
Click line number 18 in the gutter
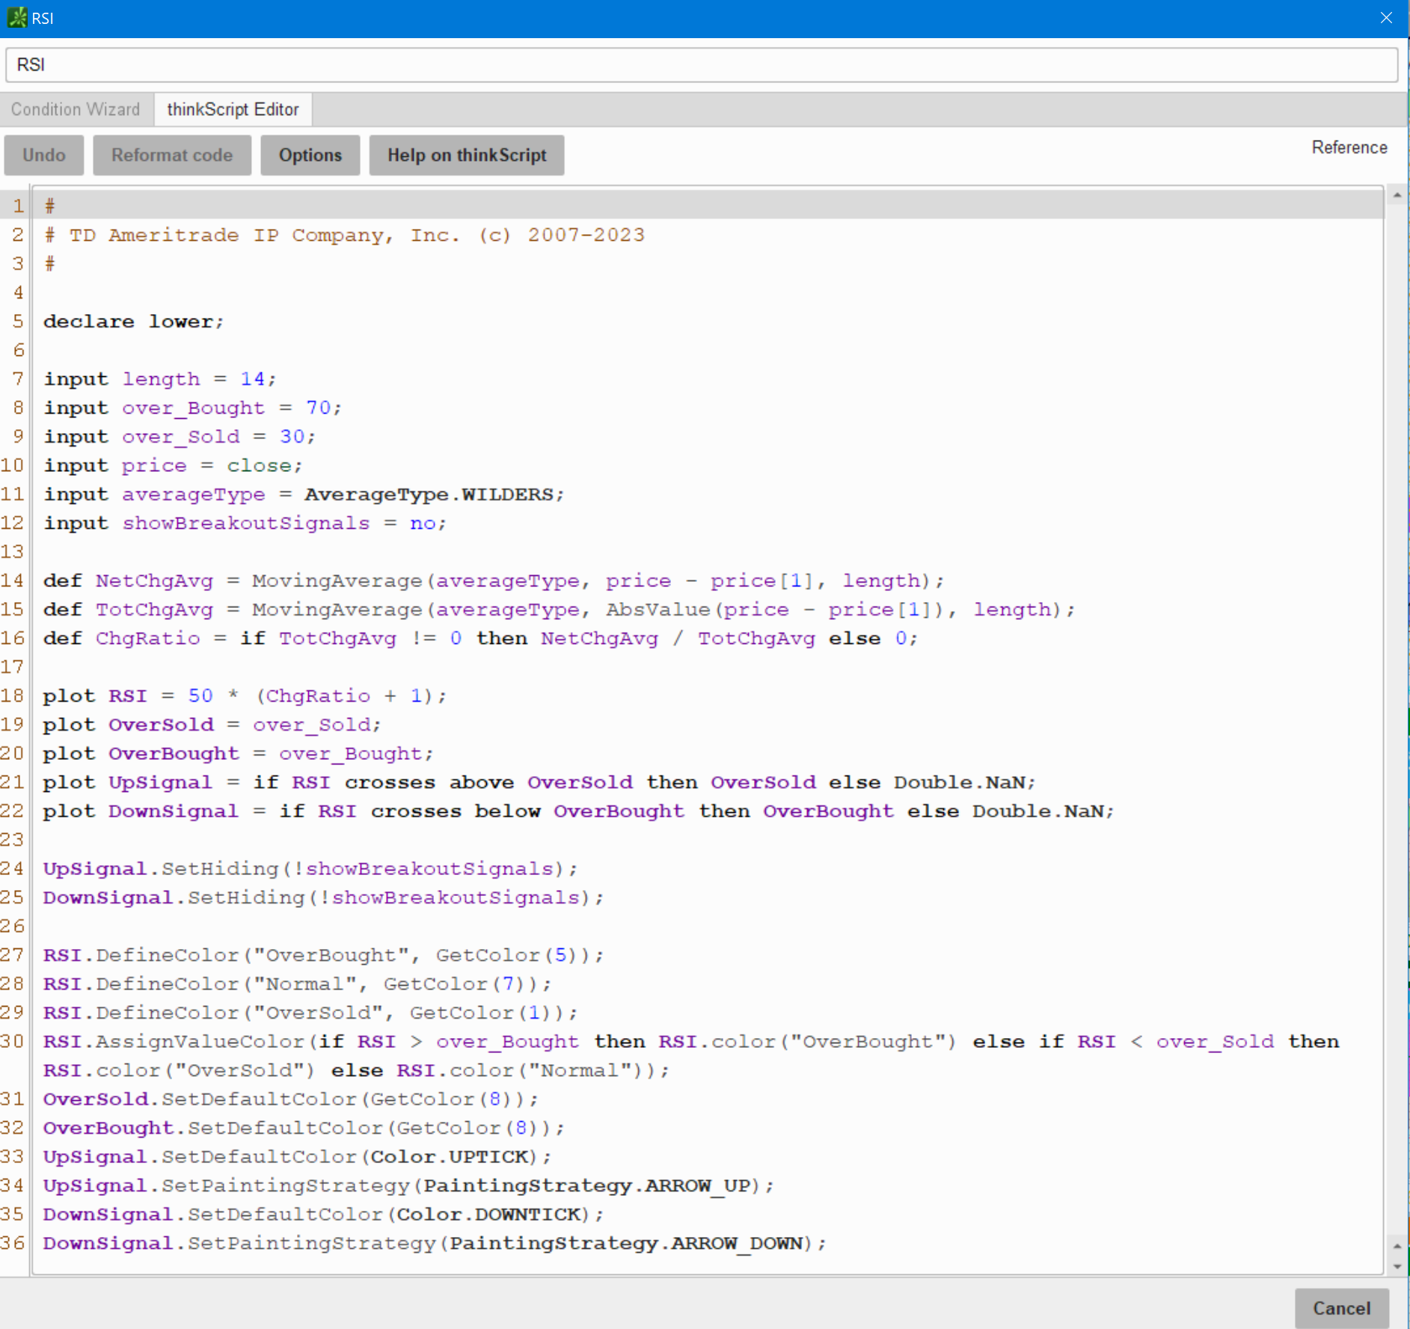[13, 696]
